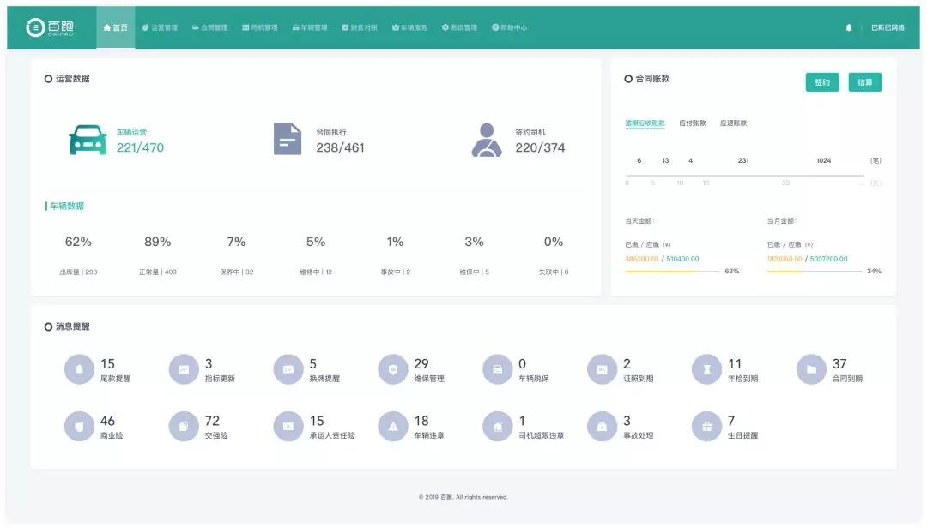The width and height of the screenshot is (927, 527).
Task: Open the 运营管理 menu
Action: tap(160, 27)
